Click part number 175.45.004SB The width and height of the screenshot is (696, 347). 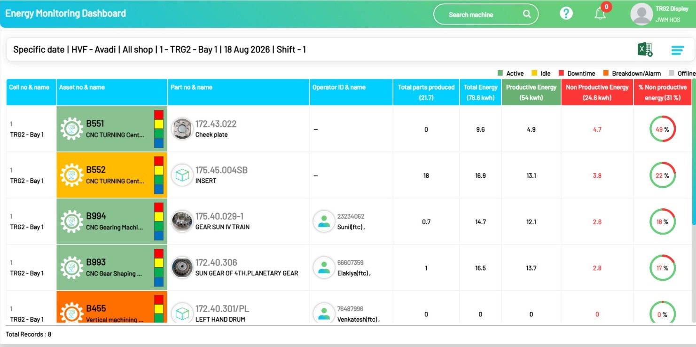(x=221, y=170)
